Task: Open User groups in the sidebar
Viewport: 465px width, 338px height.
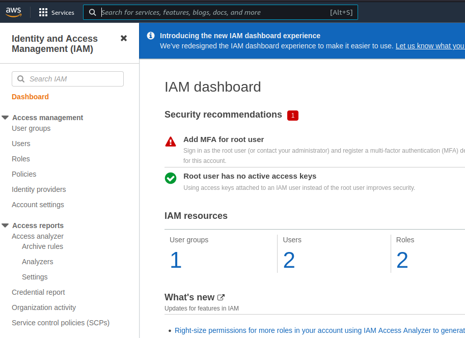Action: tap(31, 128)
